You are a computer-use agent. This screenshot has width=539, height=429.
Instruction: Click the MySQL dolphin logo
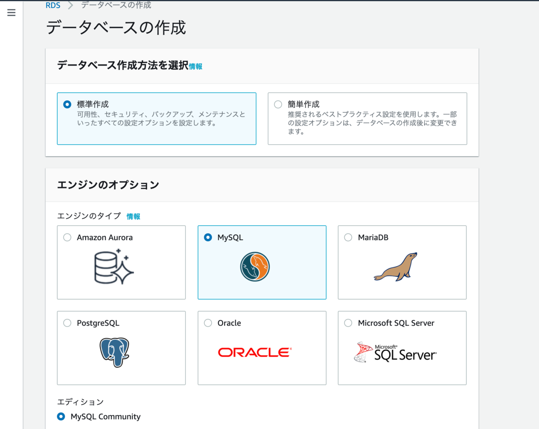(x=255, y=267)
